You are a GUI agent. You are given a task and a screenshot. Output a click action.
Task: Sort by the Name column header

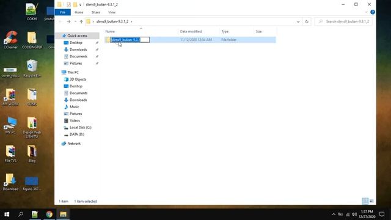click(110, 31)
